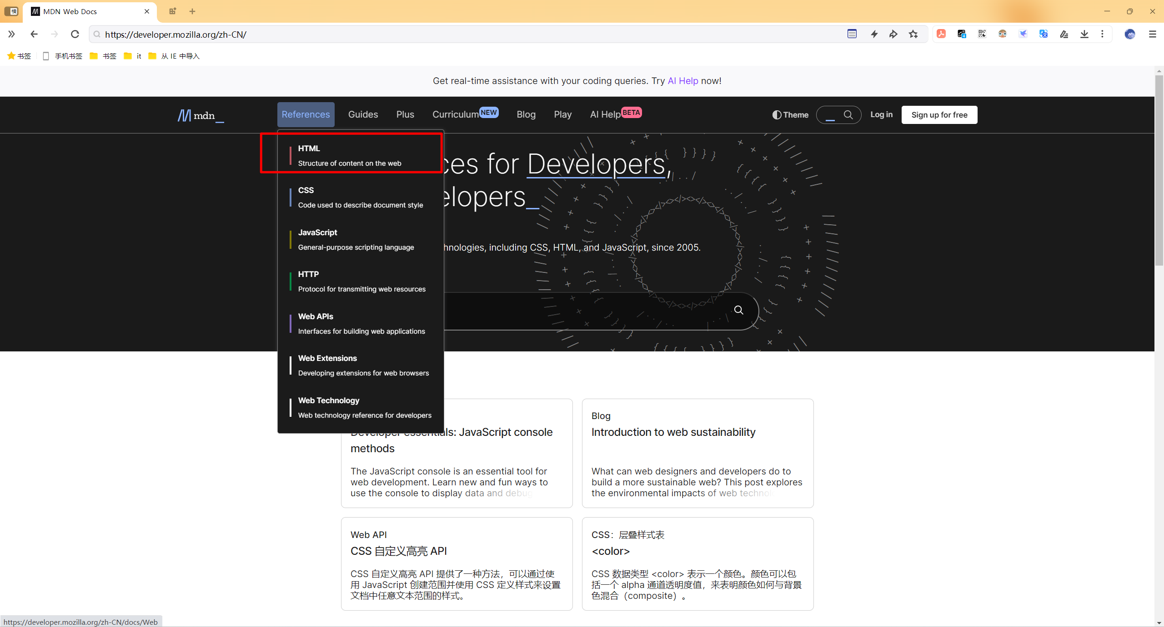Click the page vertical scrollbar thumb

click(1159, 170)
